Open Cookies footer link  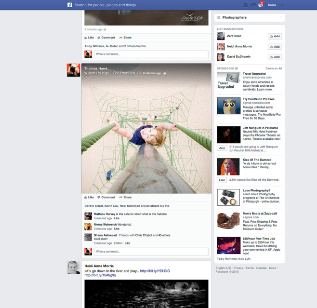[x=261, y=268]
